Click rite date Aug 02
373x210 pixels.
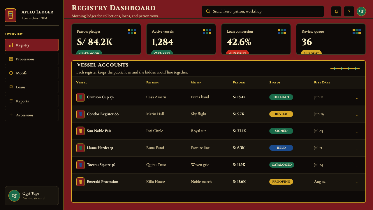click(320, 182)
